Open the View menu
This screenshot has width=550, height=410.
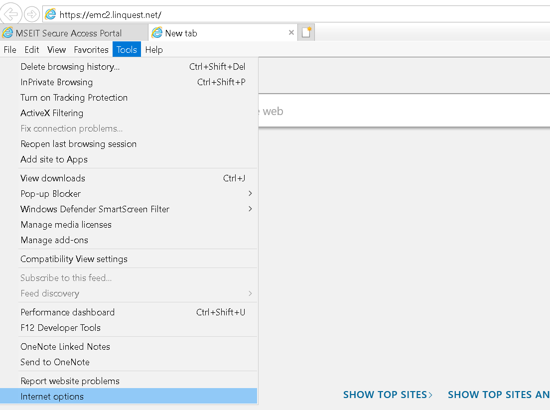[x=56, y=50]
